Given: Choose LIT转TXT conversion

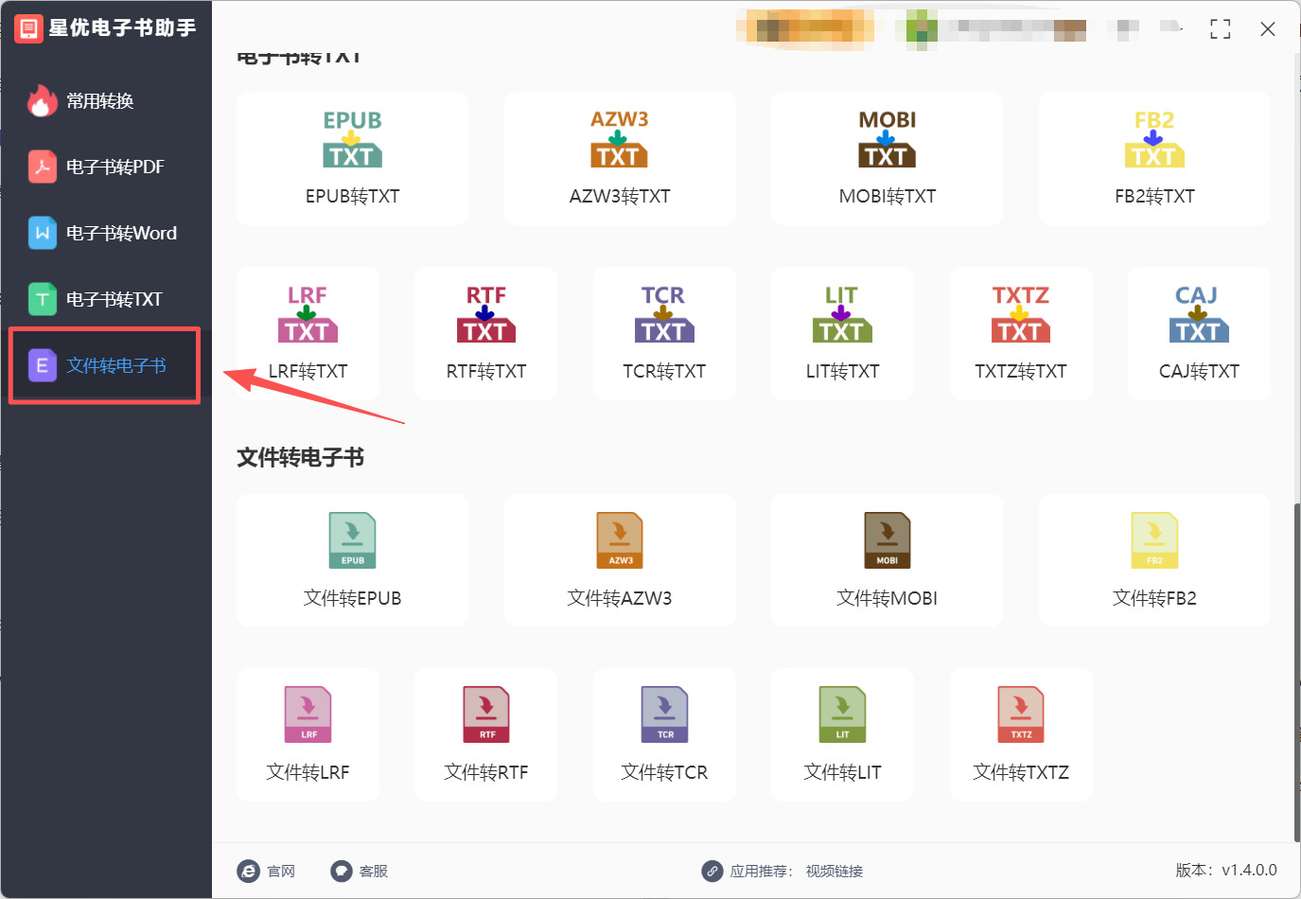Looking at the screenshot, I should click(842, 333).
